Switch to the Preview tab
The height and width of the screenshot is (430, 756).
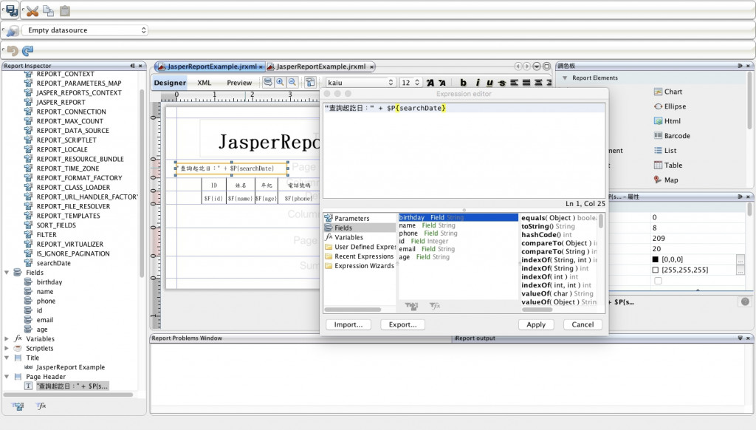(239, 83)
